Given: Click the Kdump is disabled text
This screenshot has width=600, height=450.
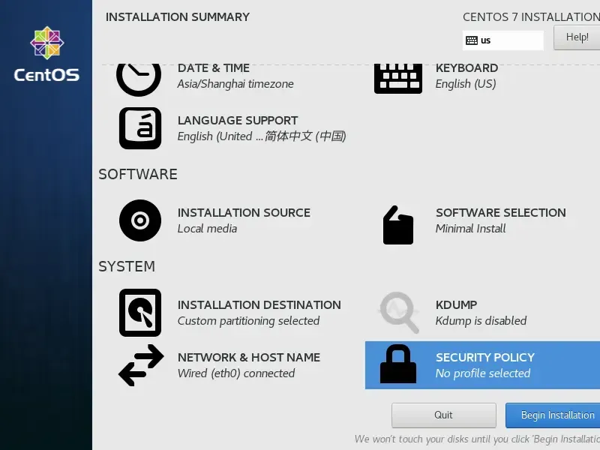Looking at the screenshot, I should 481,321.
